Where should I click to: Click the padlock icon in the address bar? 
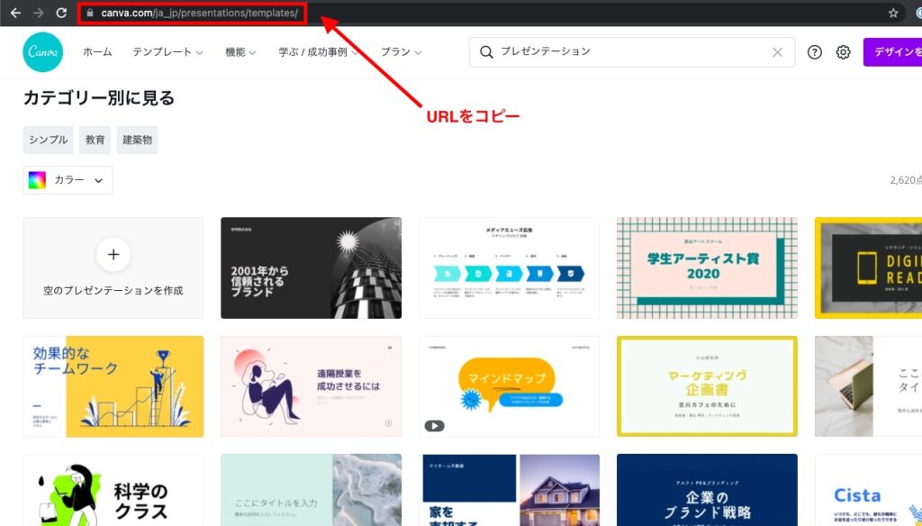click(89, 13)
